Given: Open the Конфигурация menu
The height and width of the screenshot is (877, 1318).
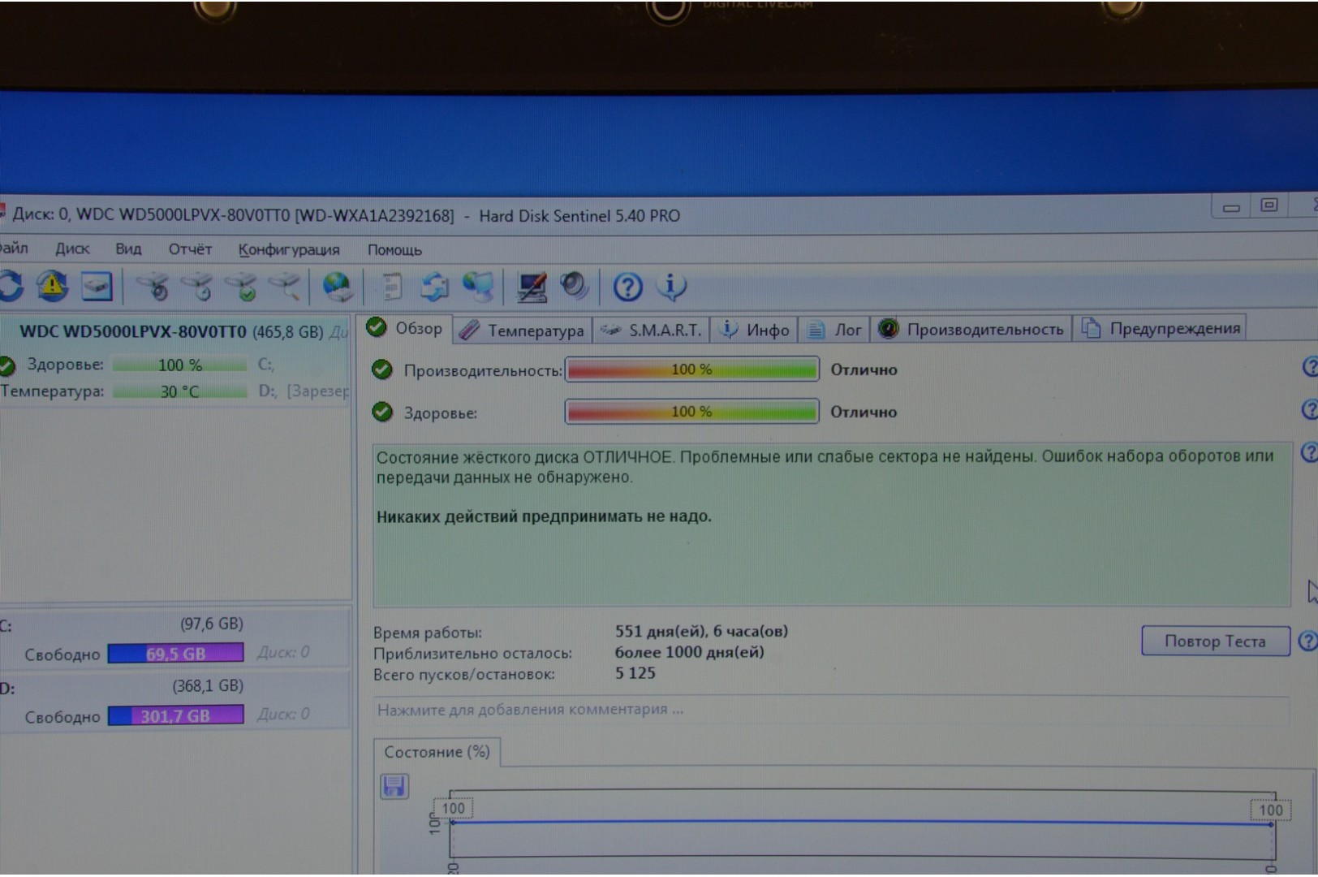Looking at the screenshot, I should [x=289, y=250].
